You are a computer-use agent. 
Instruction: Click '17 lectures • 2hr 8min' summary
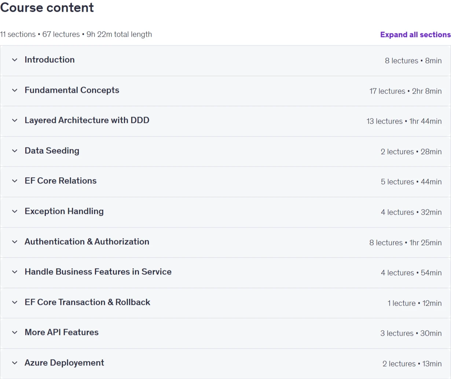406,91
